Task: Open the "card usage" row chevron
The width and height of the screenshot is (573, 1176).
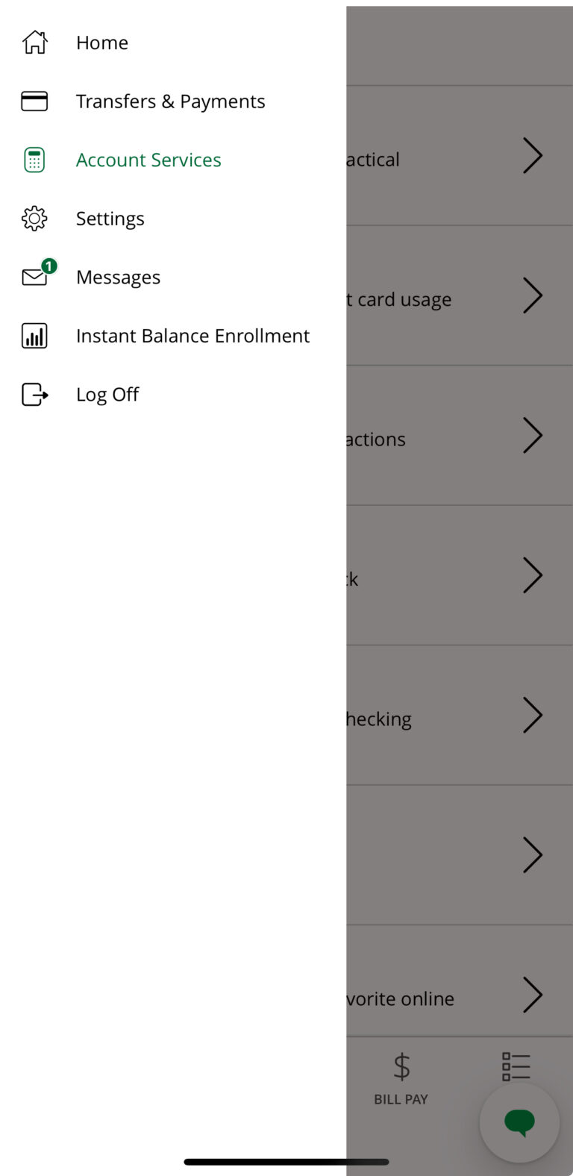Action: pos(532,295)
